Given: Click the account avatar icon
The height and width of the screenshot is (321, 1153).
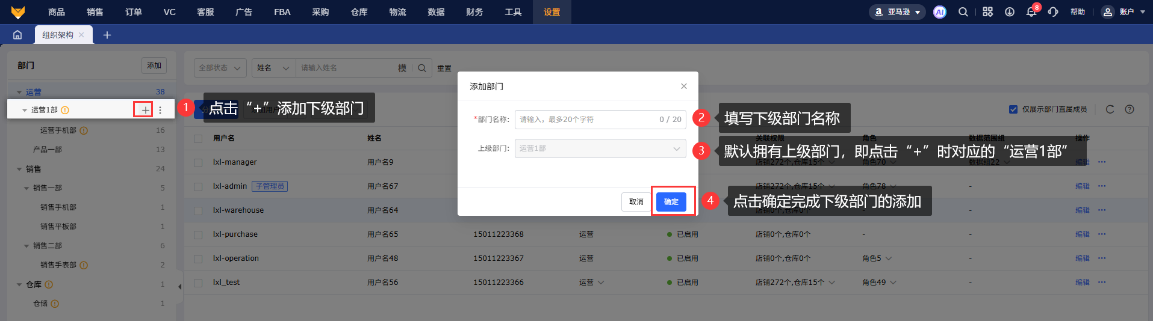Looking at the screenshot, I should tap(1108, 12).
